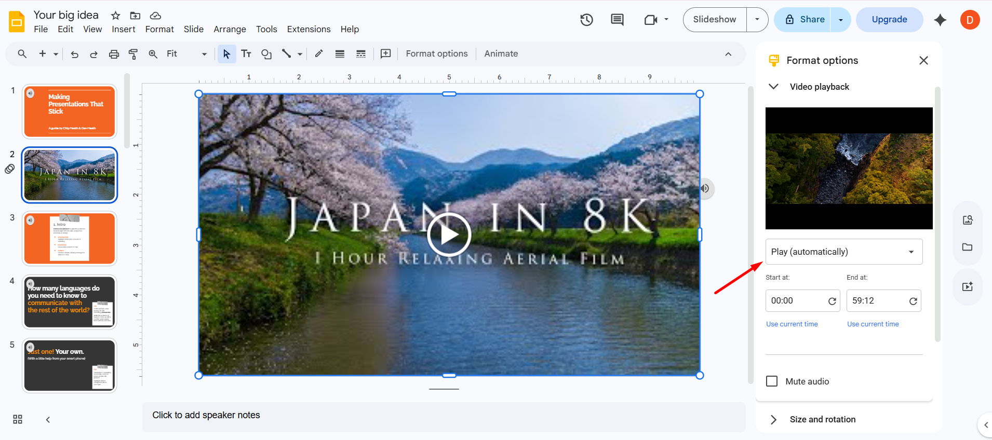Click the Share button

point(802,20)
